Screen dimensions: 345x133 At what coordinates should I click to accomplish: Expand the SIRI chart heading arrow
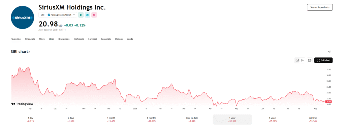click(21, 52)
